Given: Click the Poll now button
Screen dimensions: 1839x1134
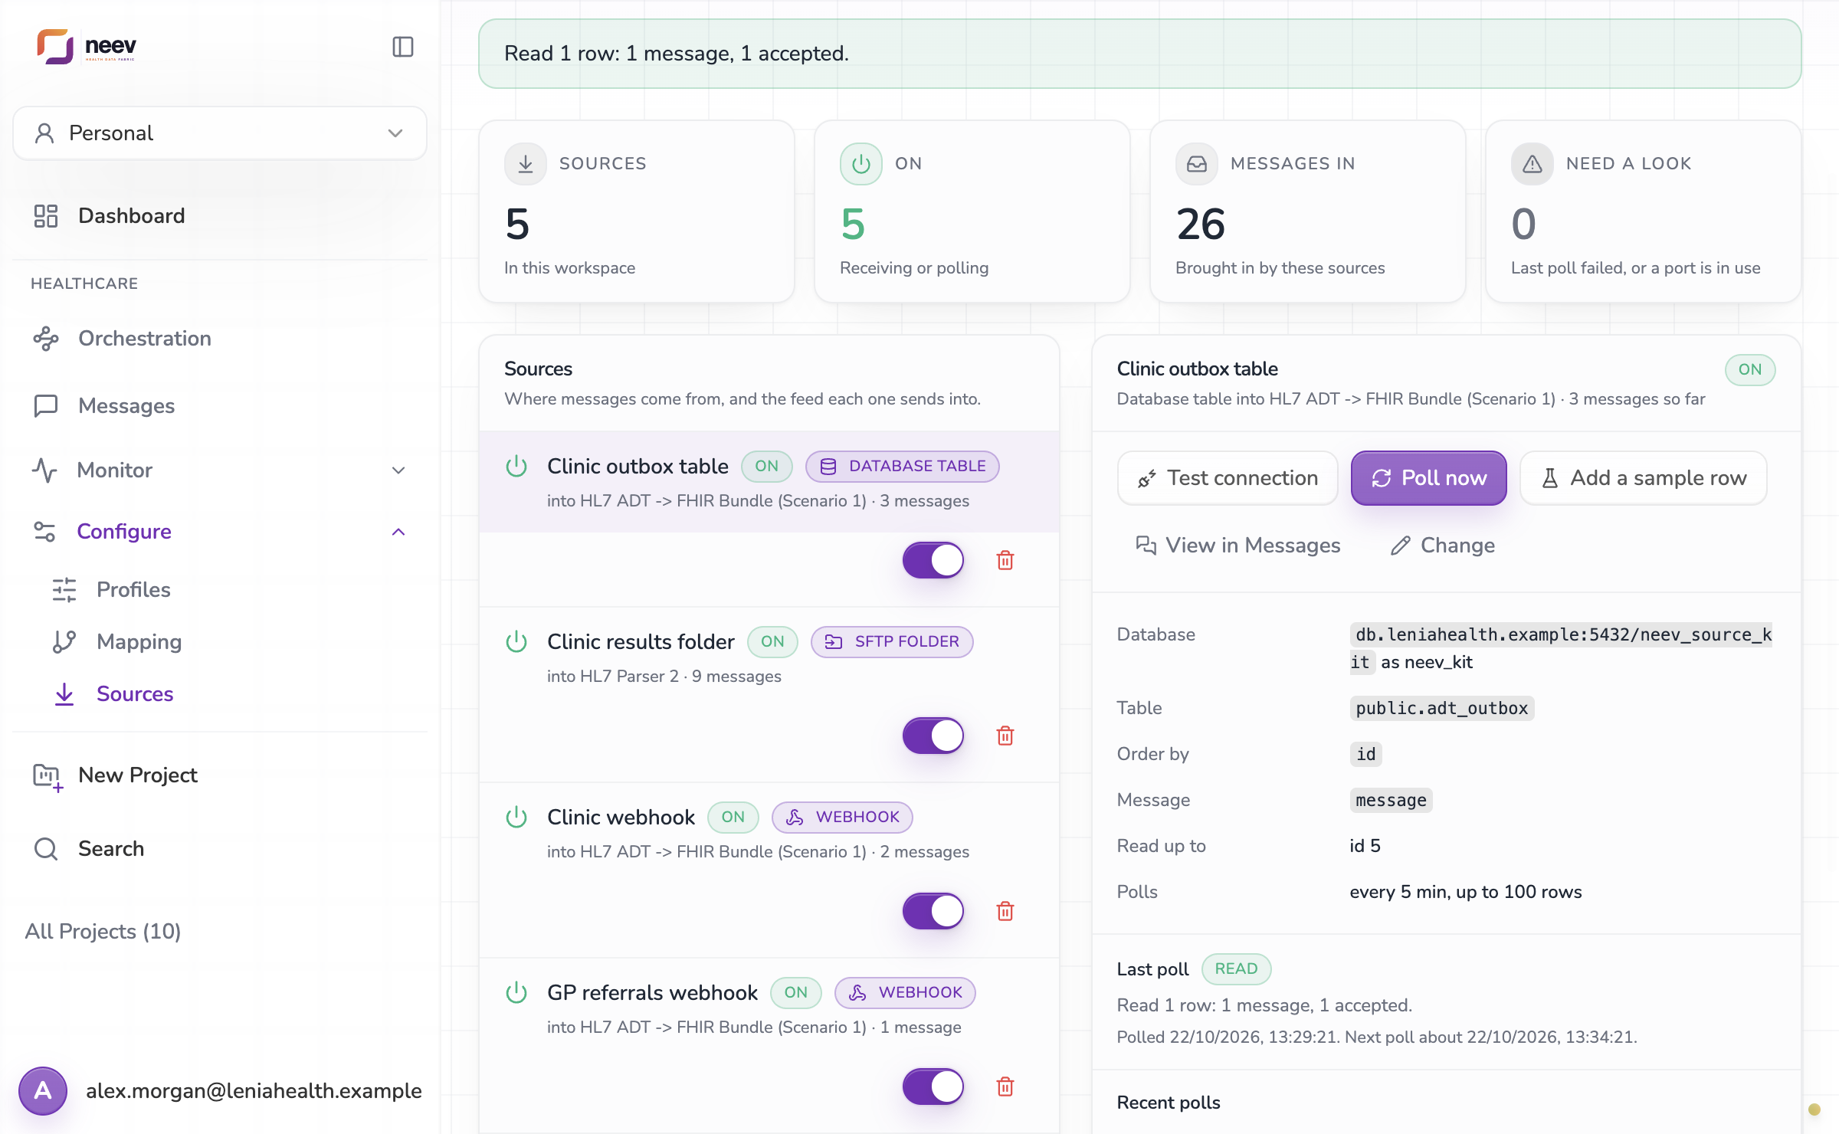Looking at the screenshot, I should [x=1428, y=478].
